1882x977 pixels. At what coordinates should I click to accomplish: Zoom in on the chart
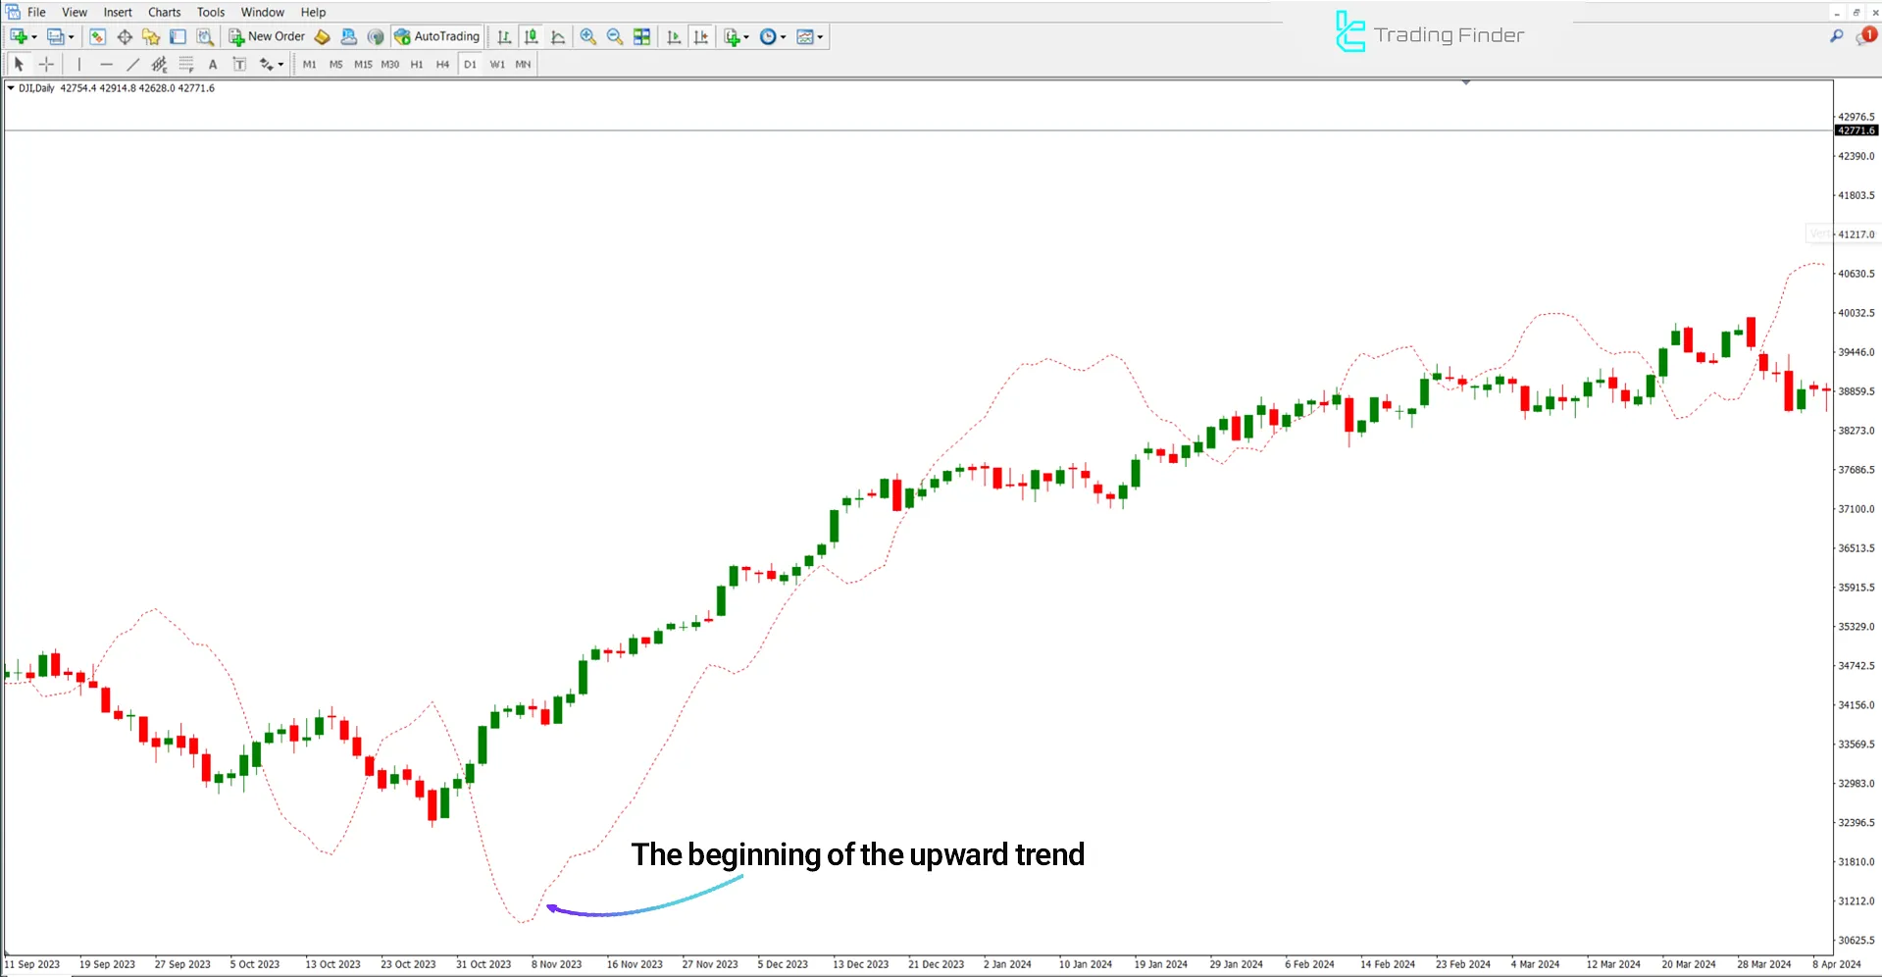588,36
